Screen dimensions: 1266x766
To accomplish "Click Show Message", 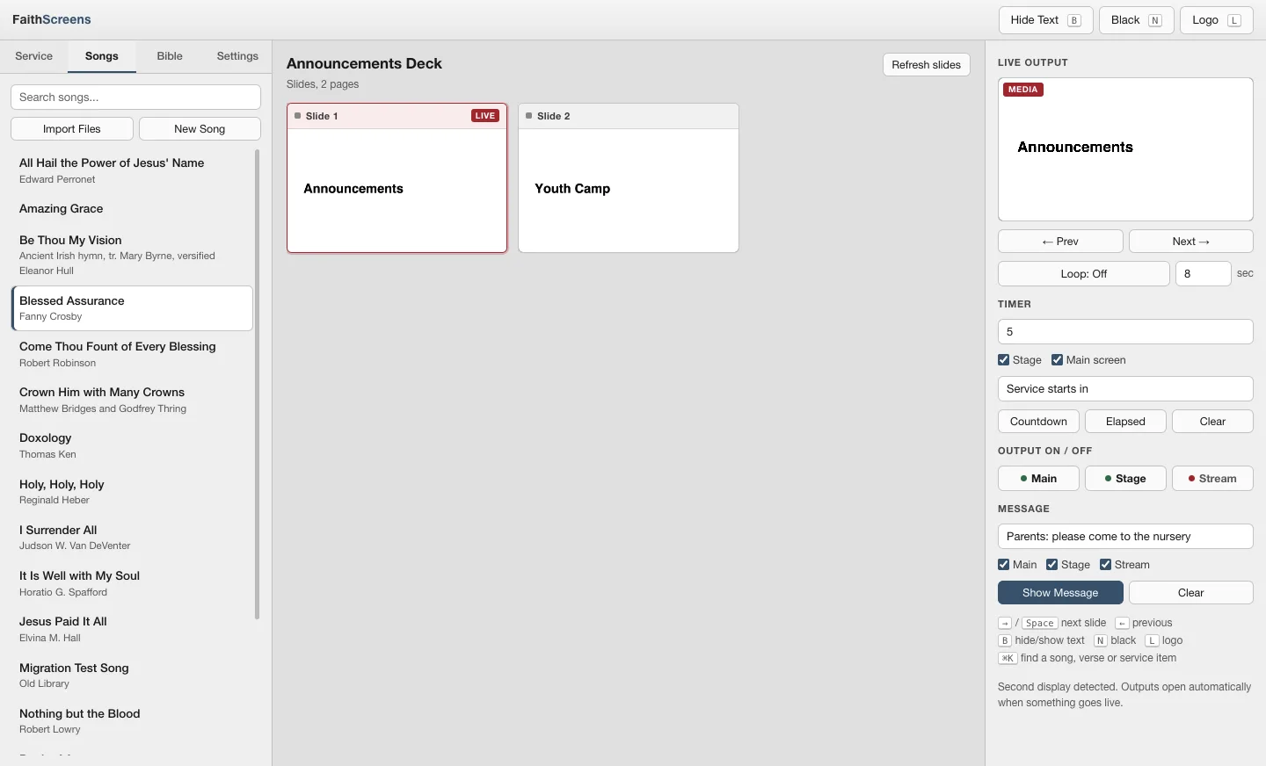I will pos(1060,593).
